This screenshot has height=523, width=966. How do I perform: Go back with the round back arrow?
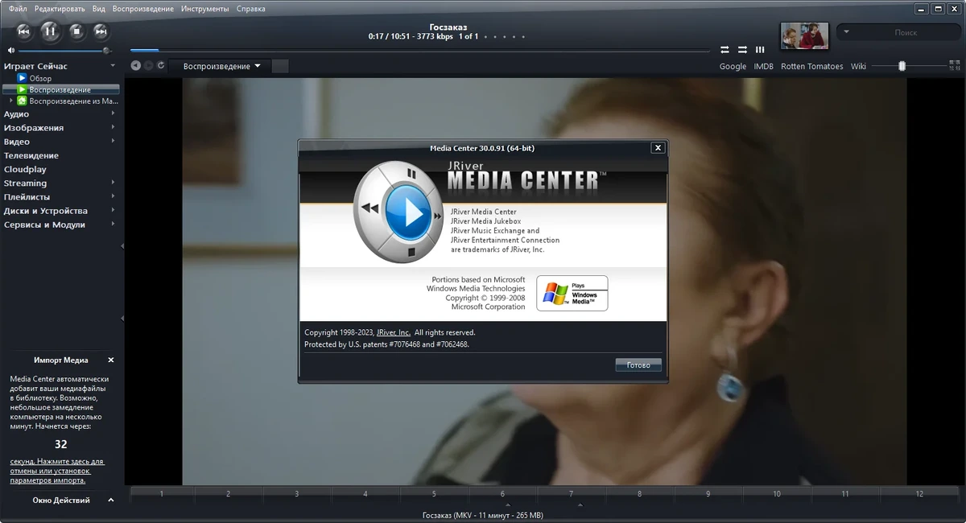(x=136, y=66)
